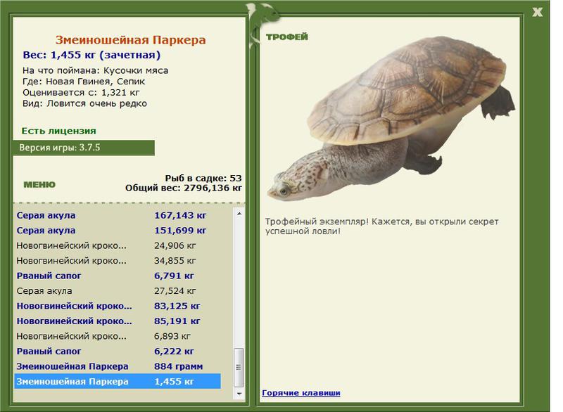
Task: Select Новогвинейский кроко 6,893 кг entry
Action: (x=118, y=336)
